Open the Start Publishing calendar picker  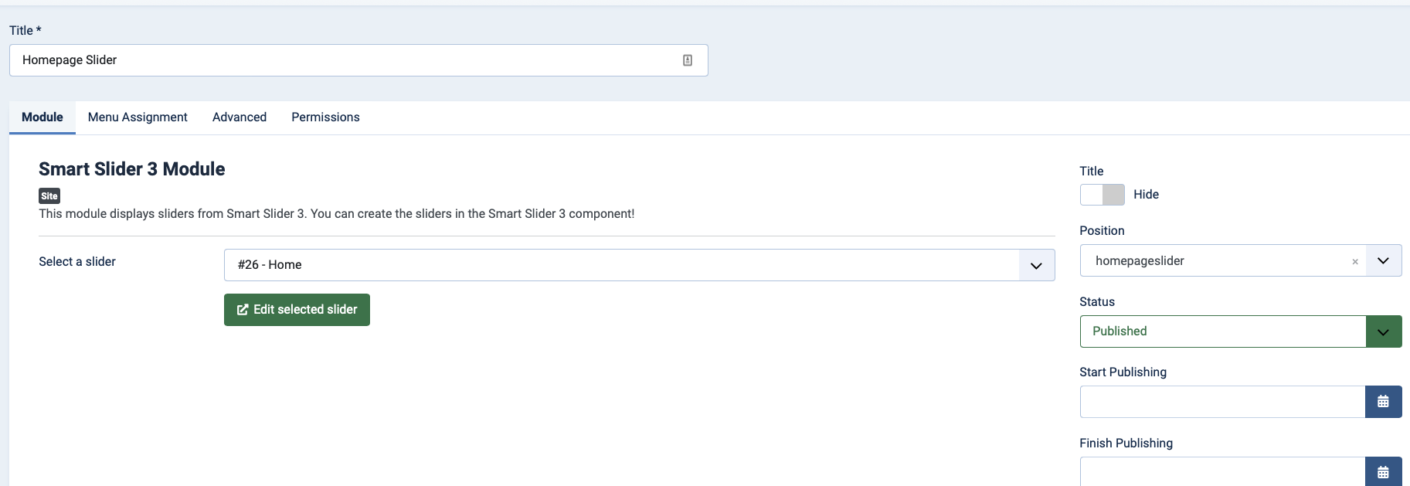click(1383, 402)
